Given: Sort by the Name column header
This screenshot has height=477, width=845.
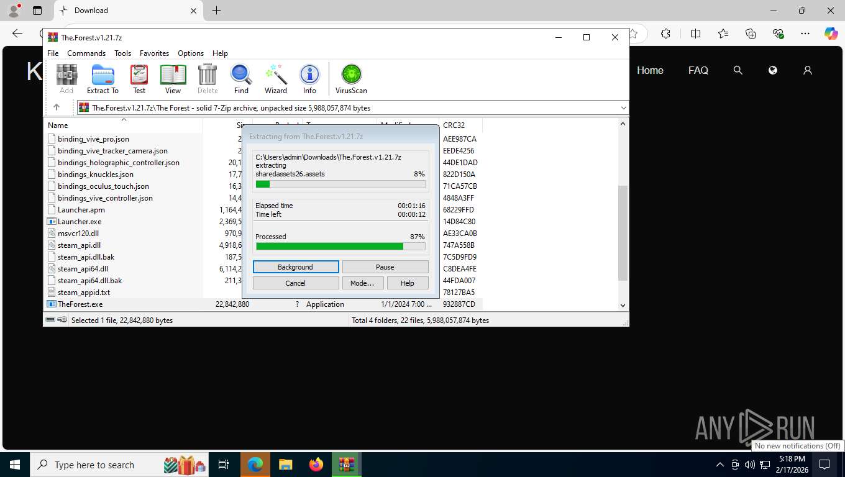Looking at the screenshot, I should click(123, 125).
